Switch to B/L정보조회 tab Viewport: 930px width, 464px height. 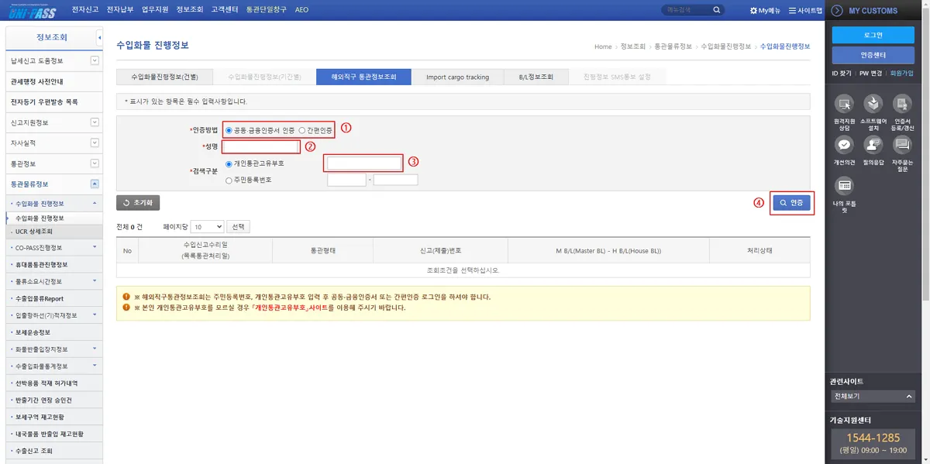[536, 77]
